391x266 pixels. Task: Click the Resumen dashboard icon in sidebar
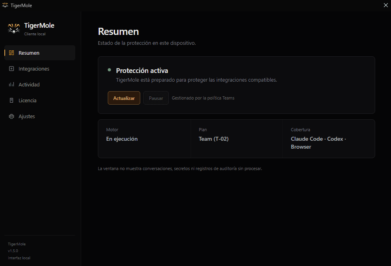11,53
